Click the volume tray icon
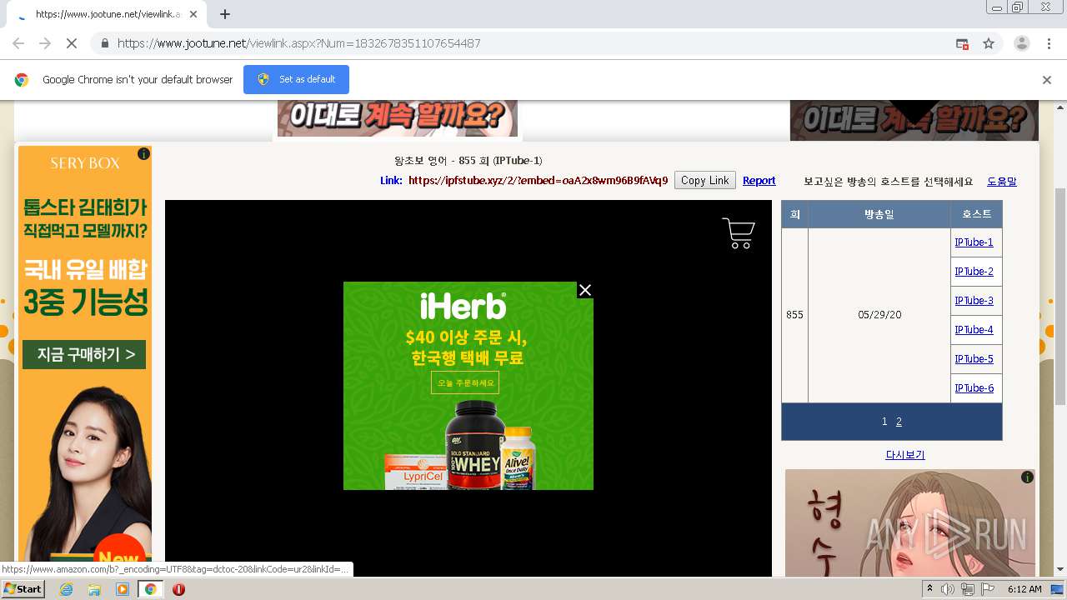 tap(948, 589)
